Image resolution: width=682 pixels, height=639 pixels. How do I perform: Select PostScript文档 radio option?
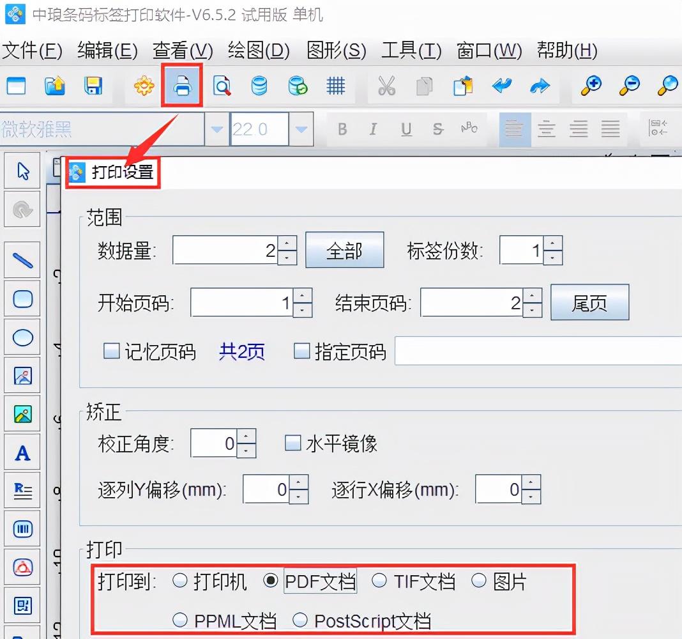click(x=299, y=620)
